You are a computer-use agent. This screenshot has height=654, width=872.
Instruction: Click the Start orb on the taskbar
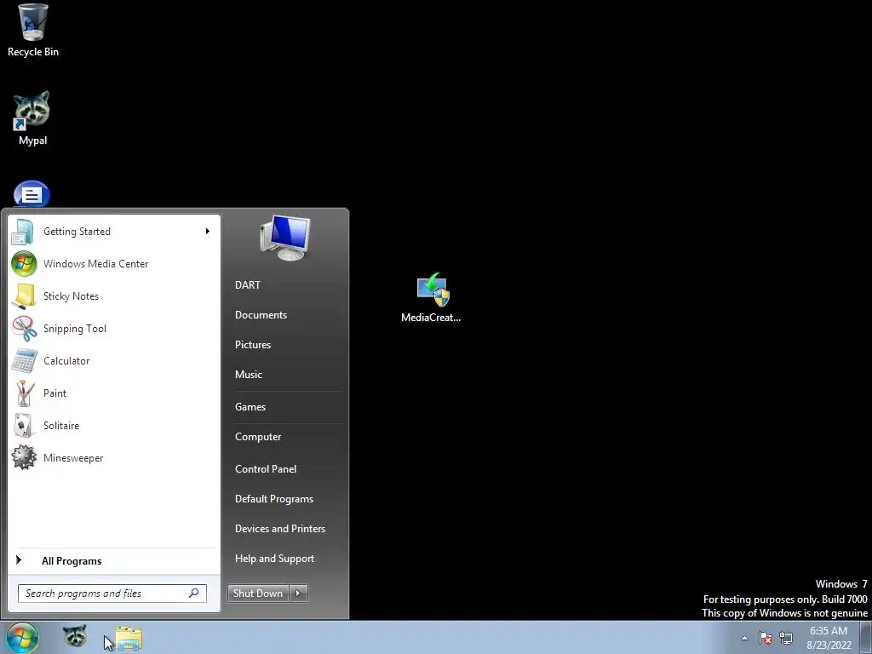(x=22, y=637)
